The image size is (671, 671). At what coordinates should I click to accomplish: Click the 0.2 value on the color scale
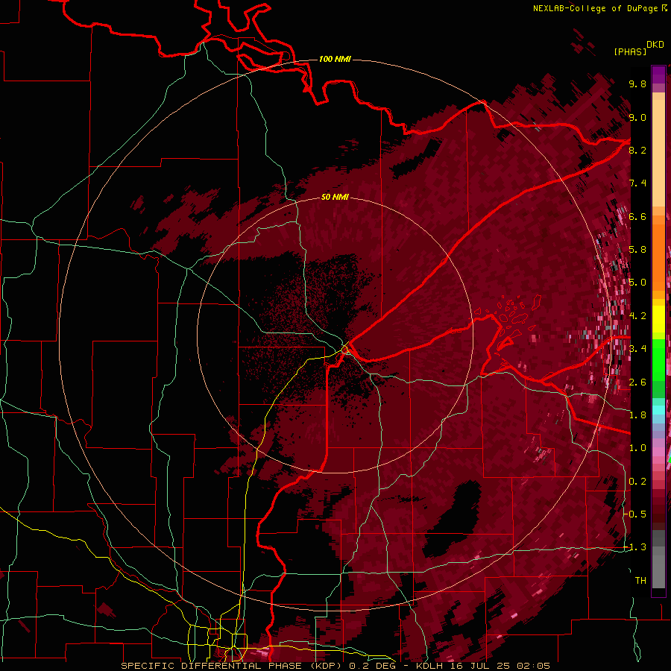point(637,482)
